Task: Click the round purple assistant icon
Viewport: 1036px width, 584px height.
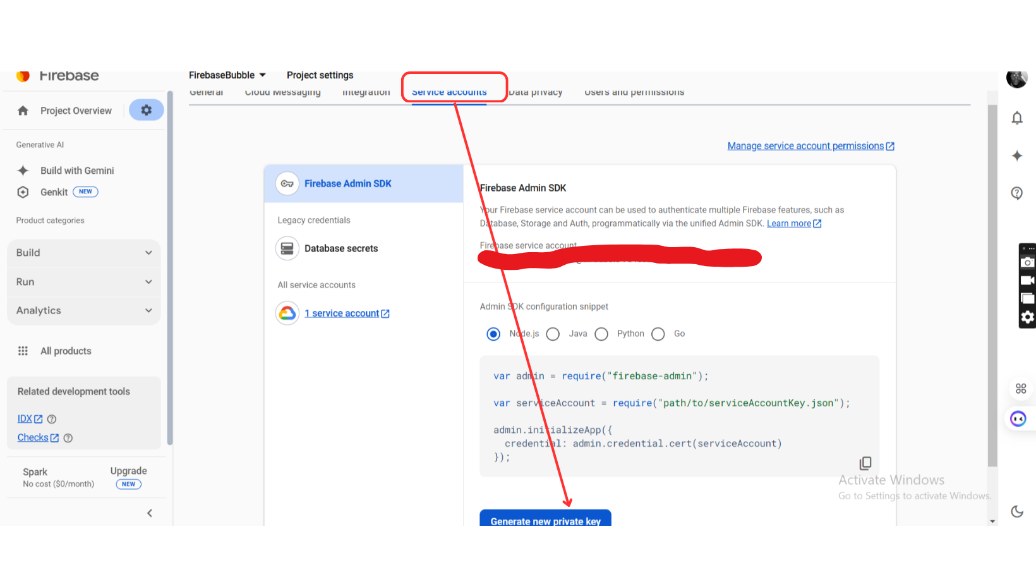Action: pyautogui.click(x=1018, y=418)
